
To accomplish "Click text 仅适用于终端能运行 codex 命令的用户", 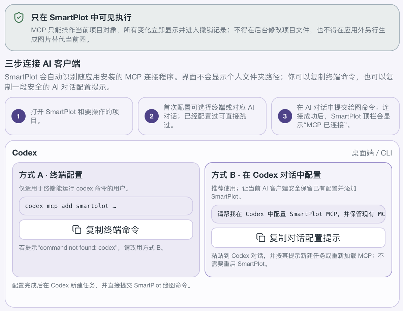I will pyautogui.click(x=74, y=188).
